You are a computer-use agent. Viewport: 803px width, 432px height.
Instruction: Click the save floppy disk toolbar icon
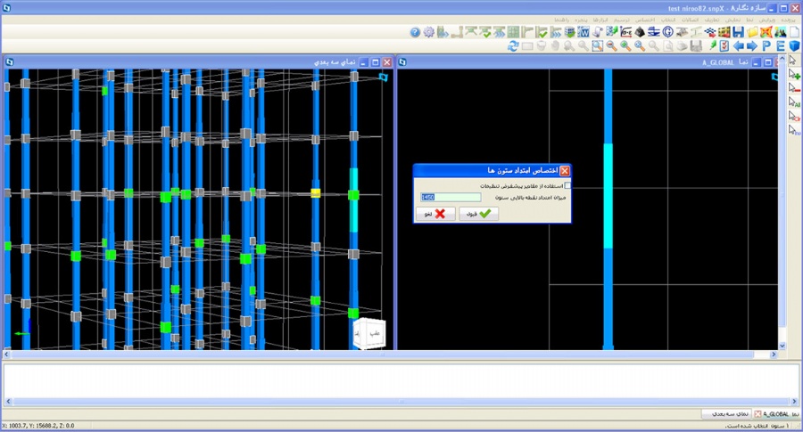(x=738, y=32)
